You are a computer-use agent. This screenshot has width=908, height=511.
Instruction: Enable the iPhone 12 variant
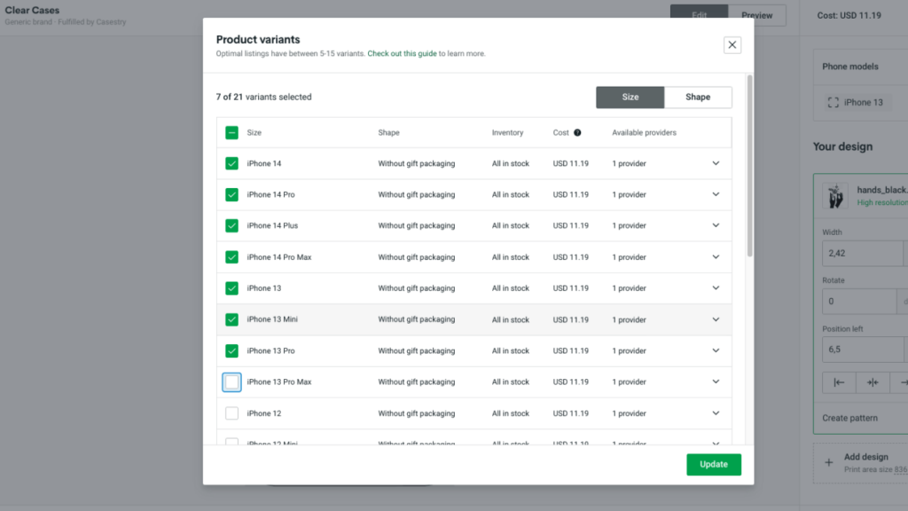pos(232,413)
